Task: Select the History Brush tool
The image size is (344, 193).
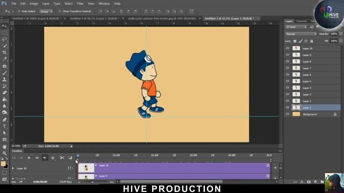Action: click(4, 86)
